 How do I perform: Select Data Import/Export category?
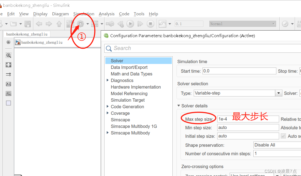(x=129, y=67)
